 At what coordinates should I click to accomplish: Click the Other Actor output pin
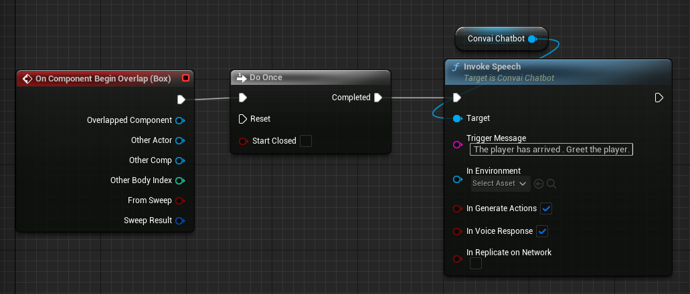pos(179,141)
